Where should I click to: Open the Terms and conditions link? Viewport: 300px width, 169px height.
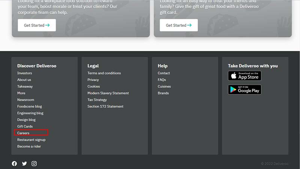104,73
